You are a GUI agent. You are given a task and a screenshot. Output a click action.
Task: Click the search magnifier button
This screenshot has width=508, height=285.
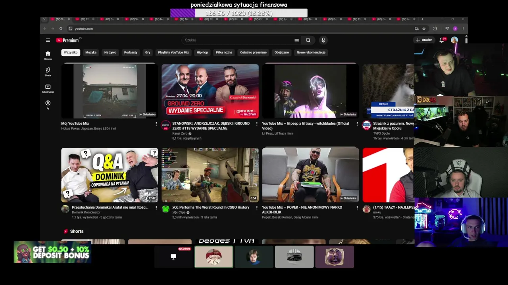[x=308, y=40]
